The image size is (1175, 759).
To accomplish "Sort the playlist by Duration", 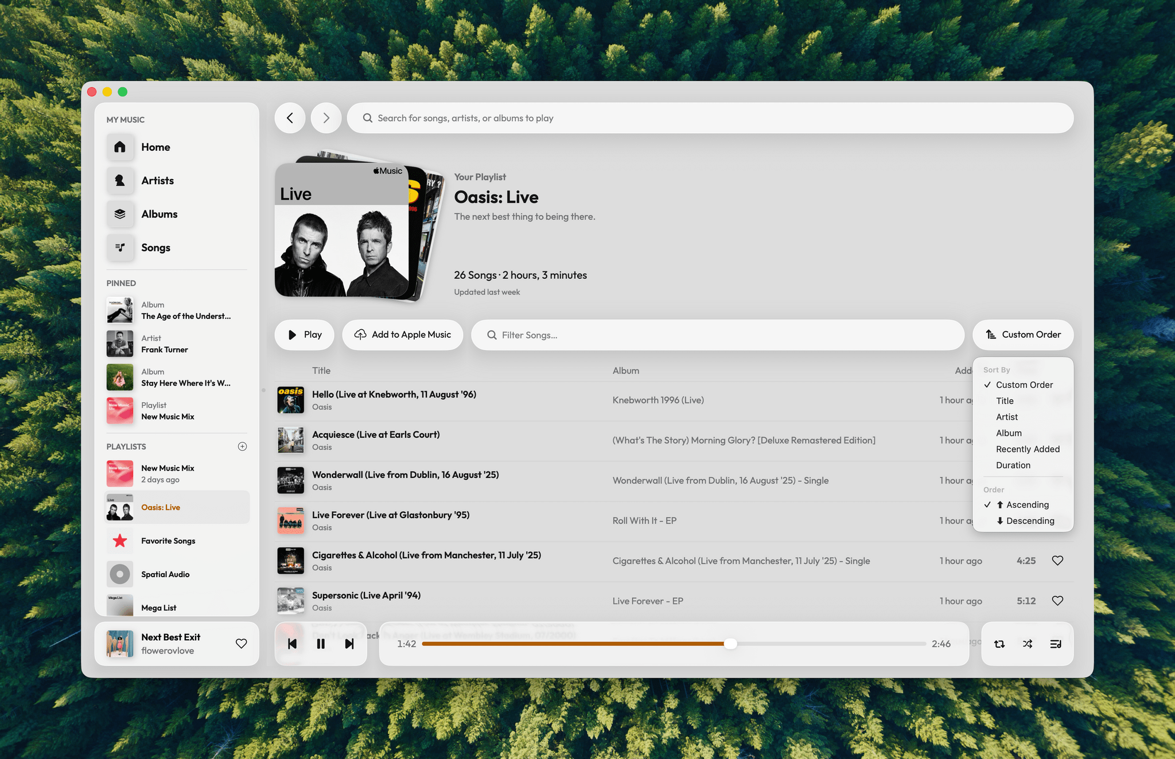I will click(x=1013, y=465).
